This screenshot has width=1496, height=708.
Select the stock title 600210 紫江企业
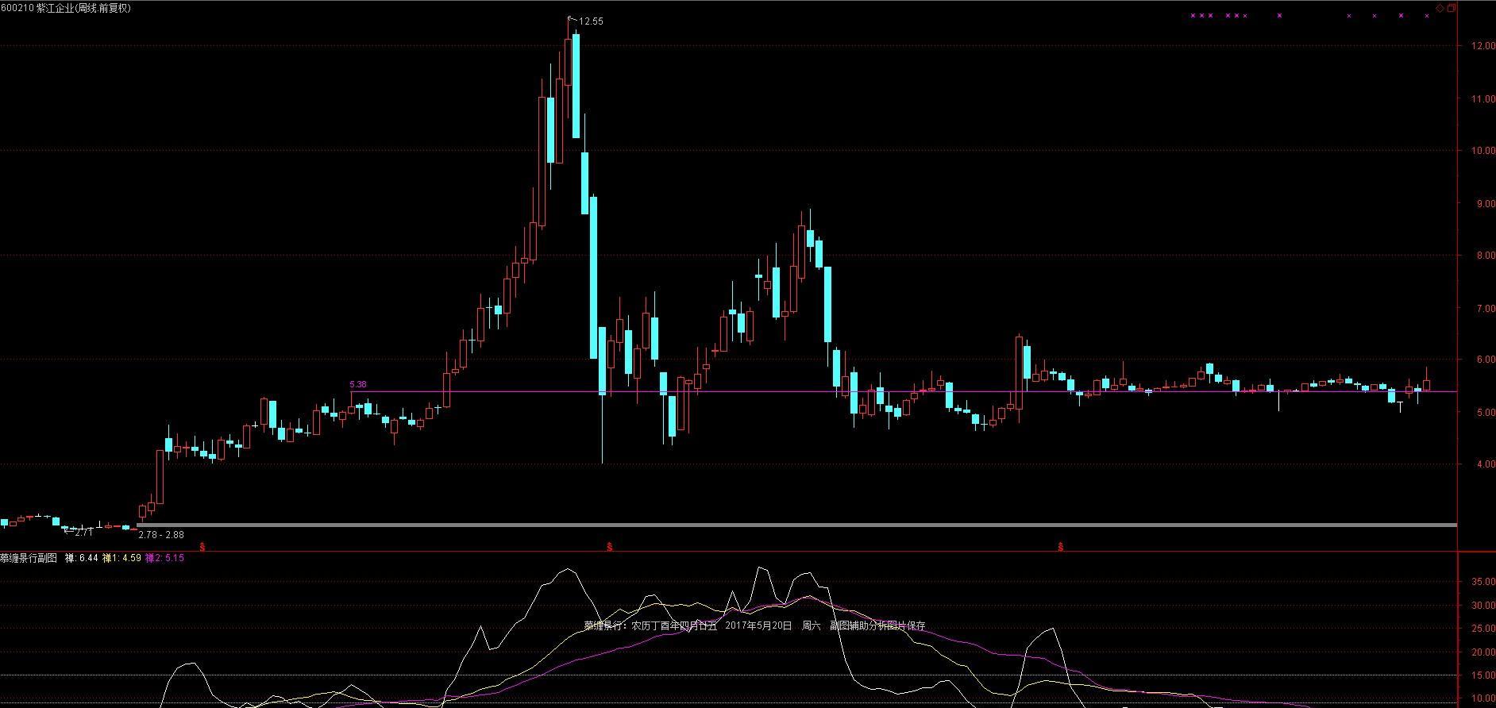pyautogui.click(x=37, y=8)
